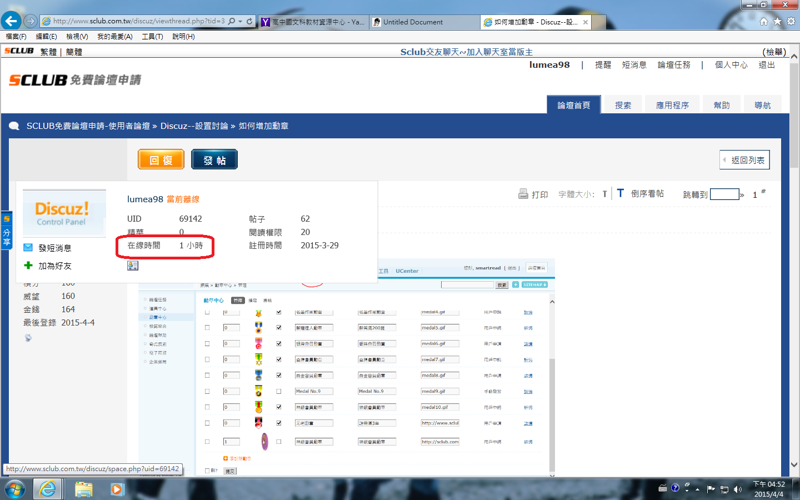Open the 導航 nav tab

763,105
